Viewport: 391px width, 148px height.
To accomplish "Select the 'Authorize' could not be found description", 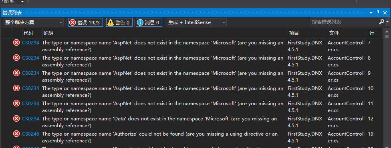I will pyautogui.click(x=160, y=137).
